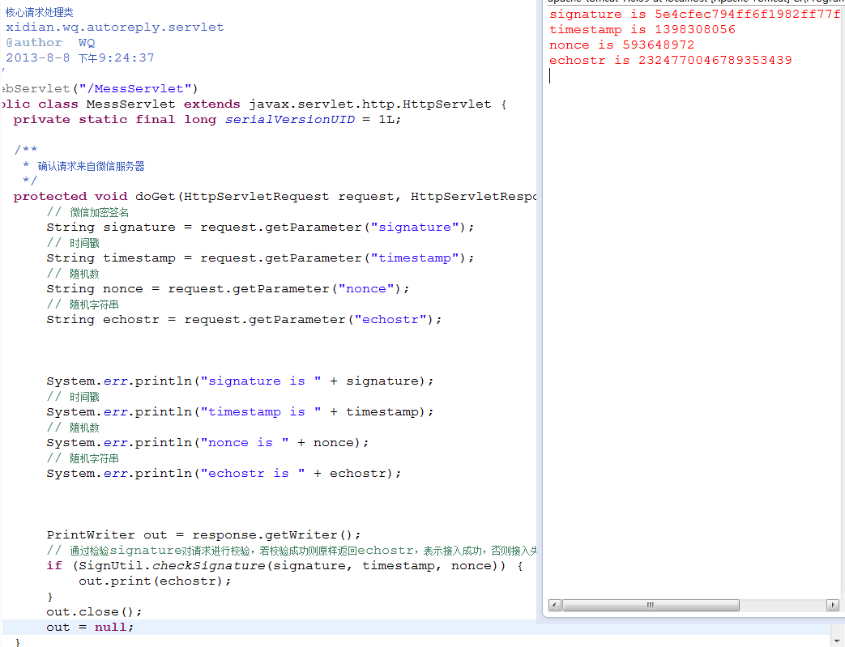Click the vertical scrollbar down arrow
The image size is (845, 647).
tap(837, 641)
